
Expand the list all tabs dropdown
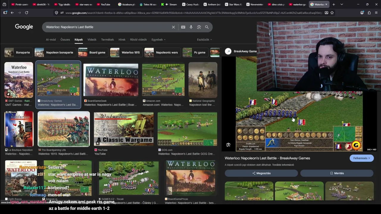tap(342, 4)
